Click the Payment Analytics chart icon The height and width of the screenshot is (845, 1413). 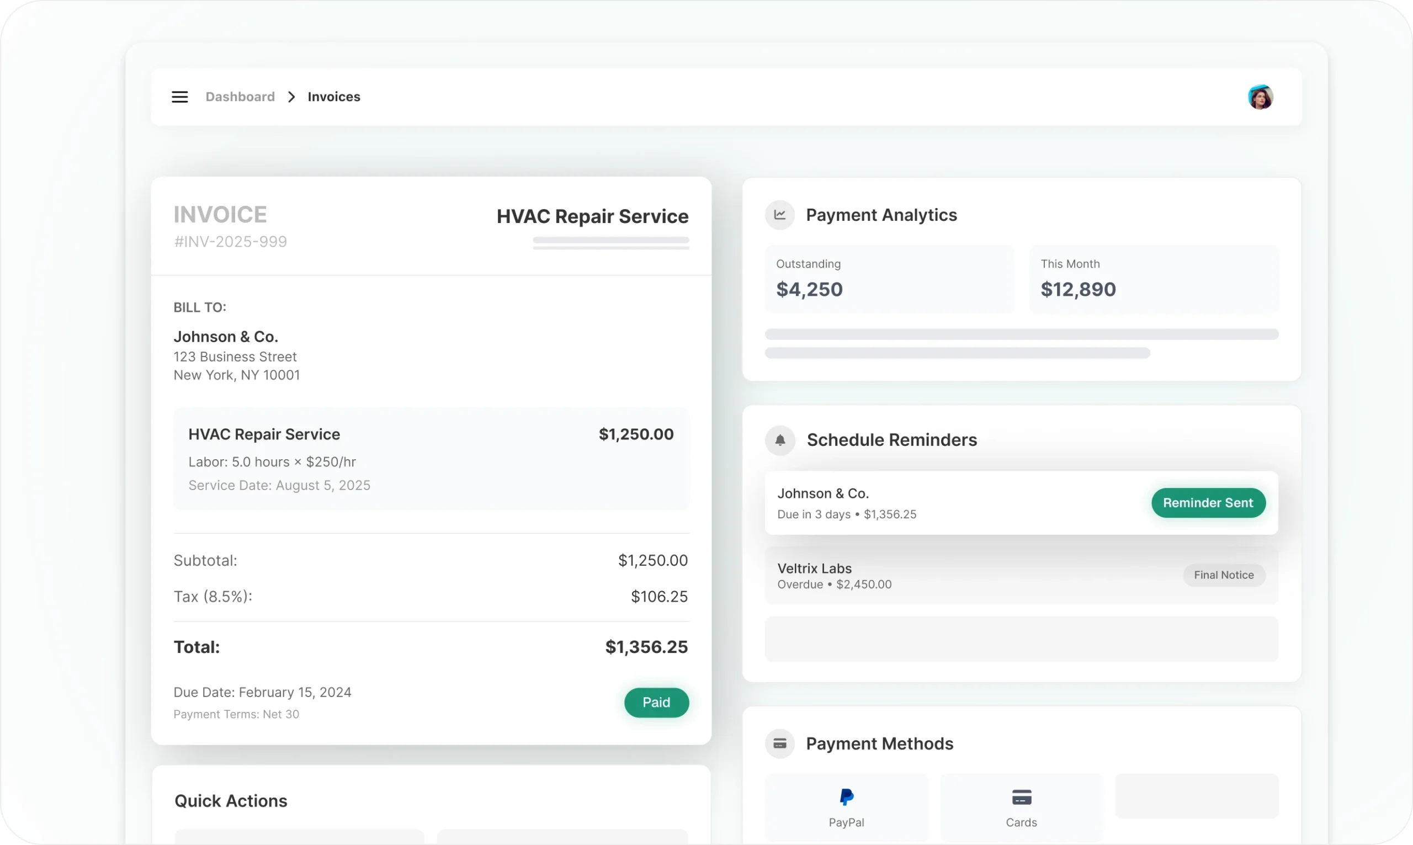click(x=779, y=215)
